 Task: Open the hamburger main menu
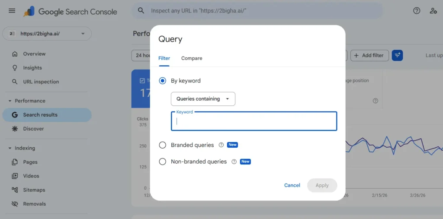(x=12, y=11)
